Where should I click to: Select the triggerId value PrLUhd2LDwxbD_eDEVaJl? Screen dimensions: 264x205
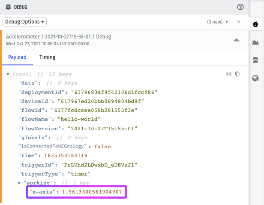[99, 165]
